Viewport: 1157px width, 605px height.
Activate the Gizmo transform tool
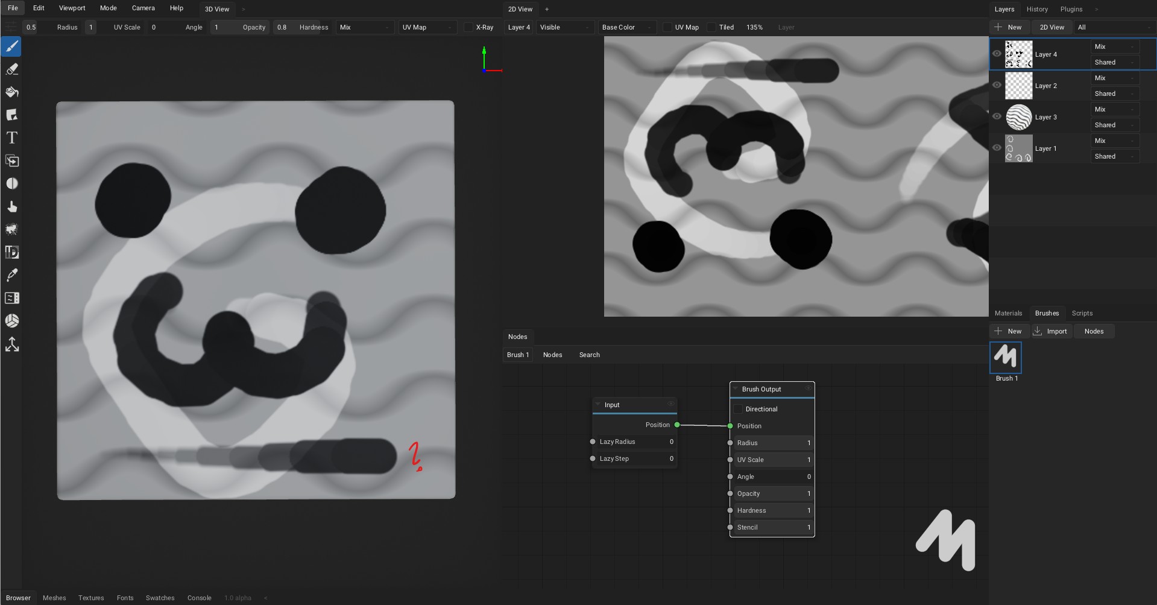(x=12, y=344)
